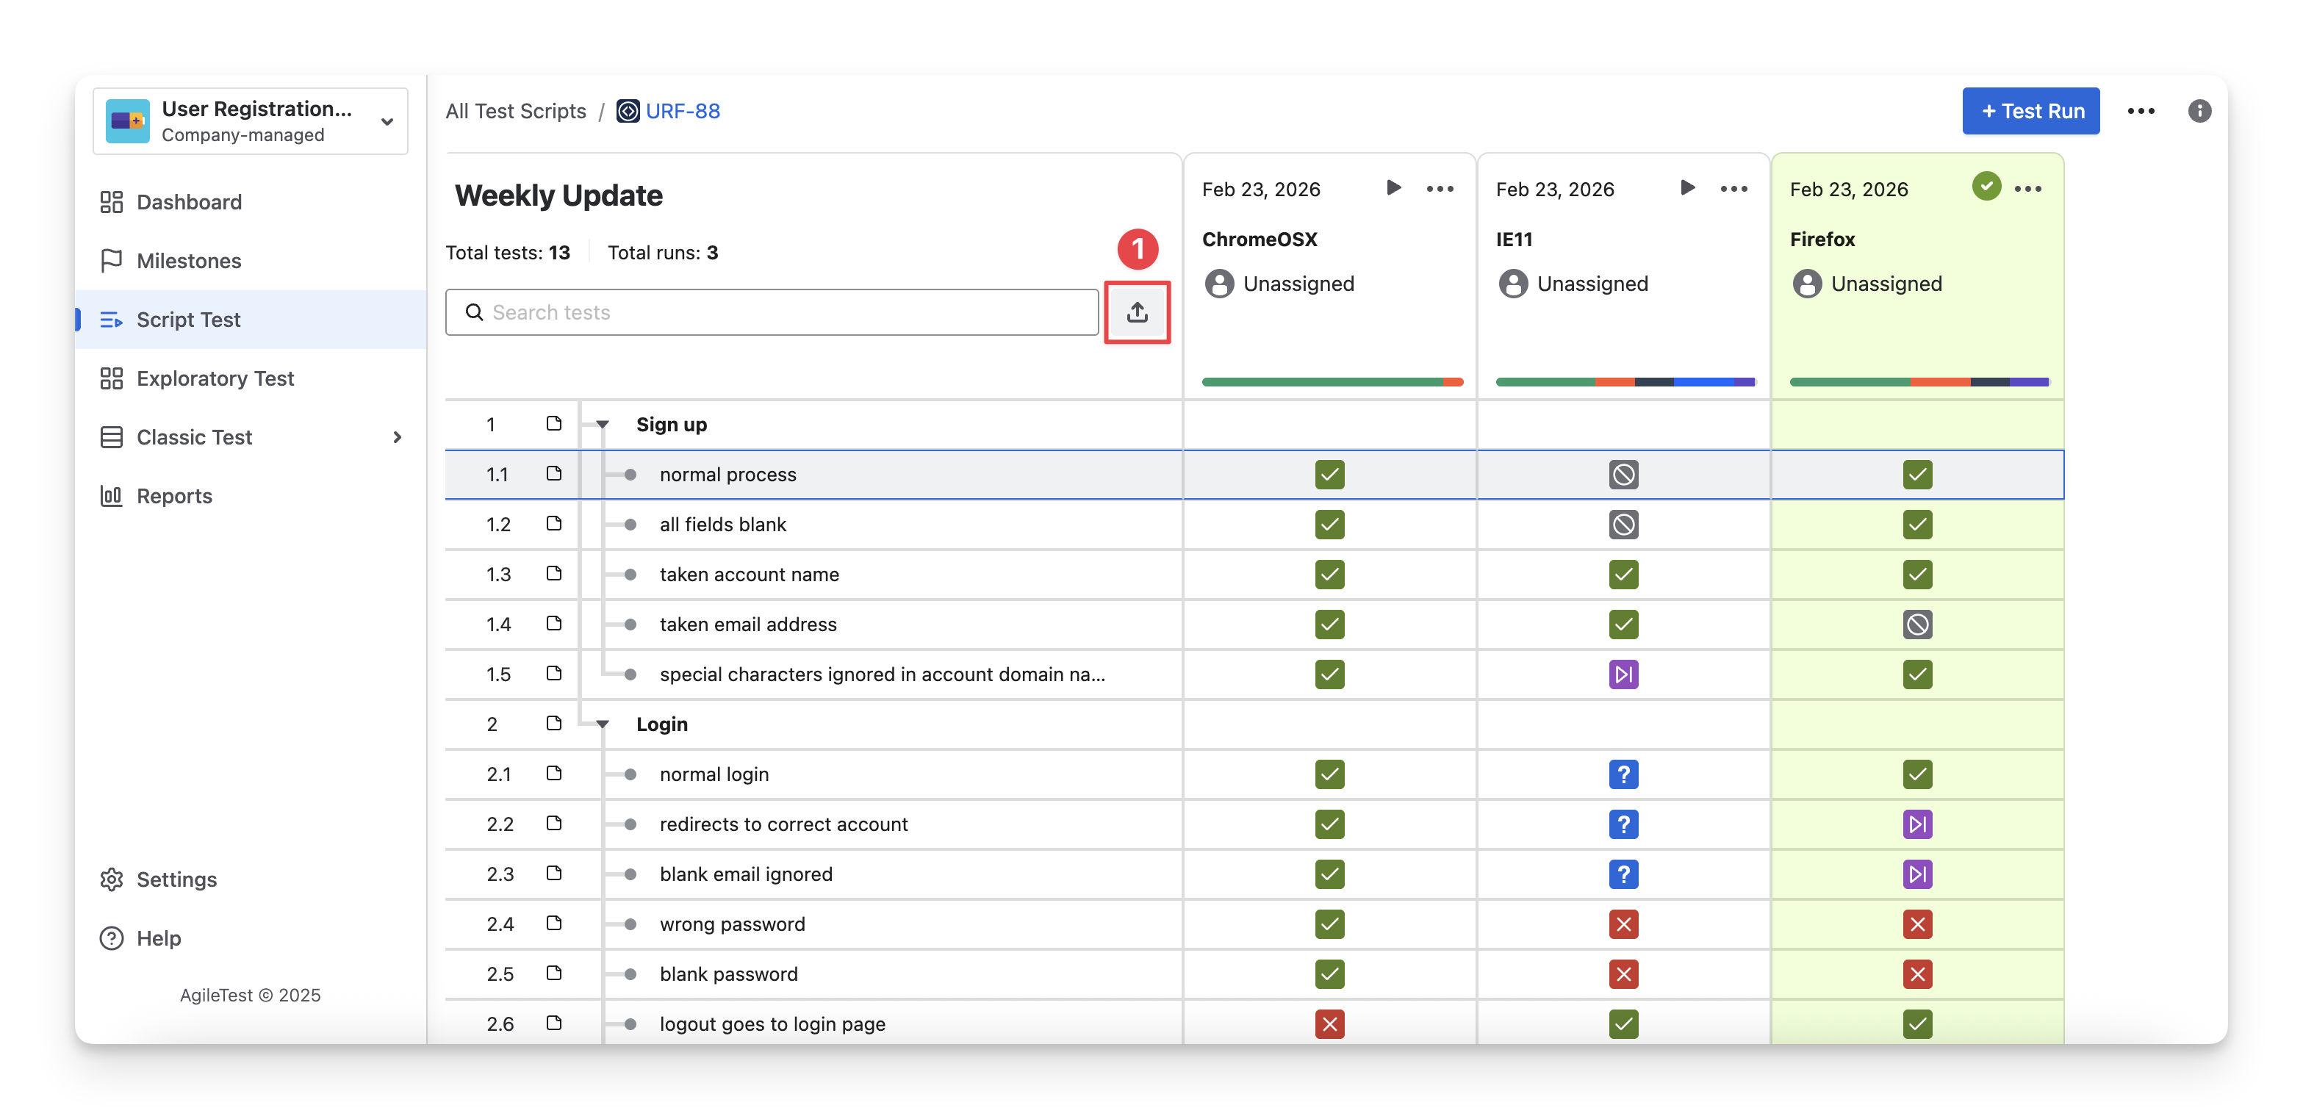This screenshot has height=1119, width=2303.
Task: Click failed status for logout test ChromeOSX
Action: 1329,1023
